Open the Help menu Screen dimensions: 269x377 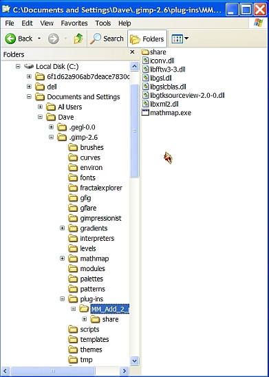tap(125, 23)
